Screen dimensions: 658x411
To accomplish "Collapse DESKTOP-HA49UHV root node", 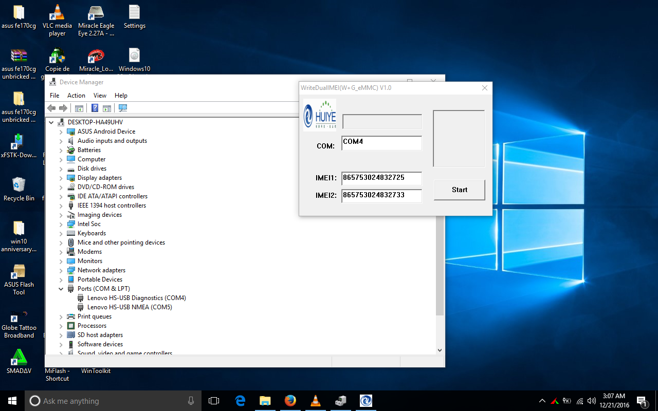I will 51,122.
